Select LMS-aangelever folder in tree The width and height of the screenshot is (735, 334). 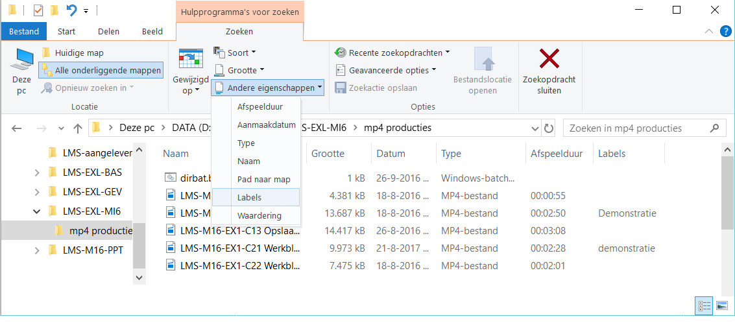91,152
